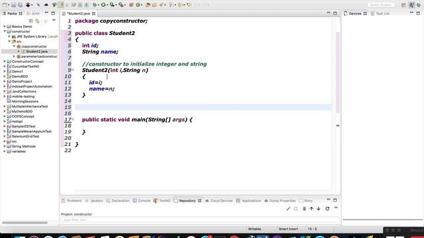Switch to the TestNG tab

(x=162, y=201)
